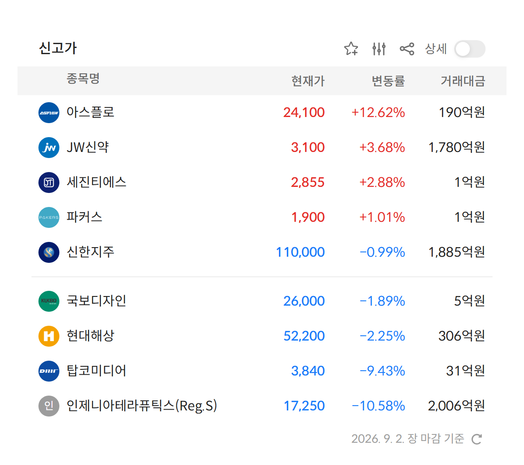Click the −2.25% change value

[x=382, y=336]
